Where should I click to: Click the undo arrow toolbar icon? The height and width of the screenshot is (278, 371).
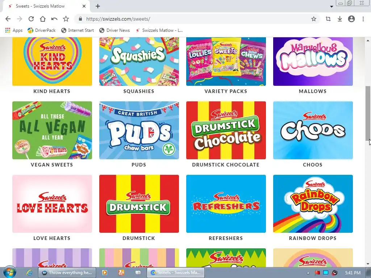pyautogui.click(x=54, y=19)
